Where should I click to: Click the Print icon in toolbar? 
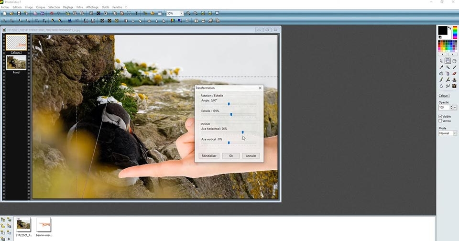coord(35,13)
